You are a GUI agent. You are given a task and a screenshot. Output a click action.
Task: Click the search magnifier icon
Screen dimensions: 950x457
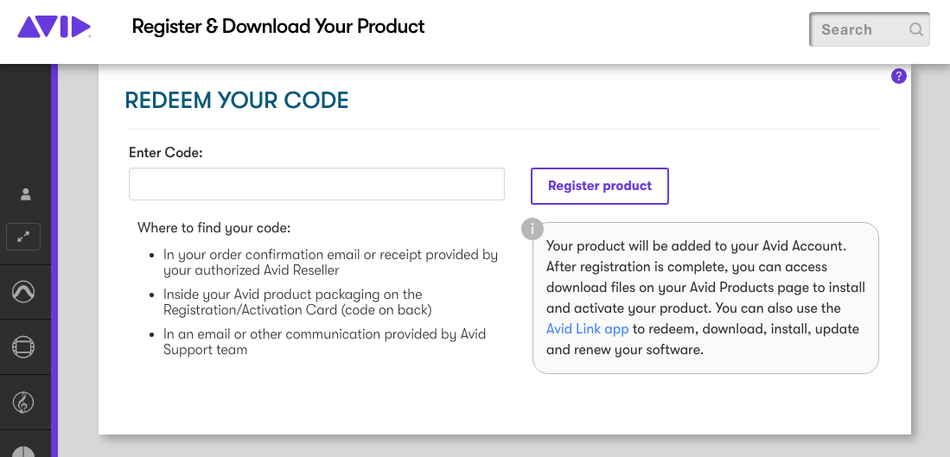click(x=915, y=29)
